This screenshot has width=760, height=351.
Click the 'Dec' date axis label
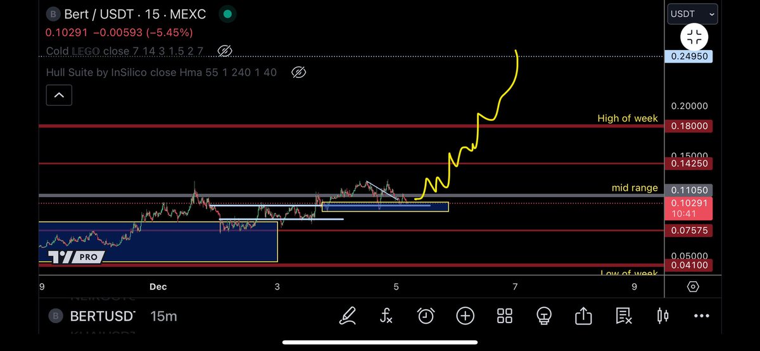point(158,287)
